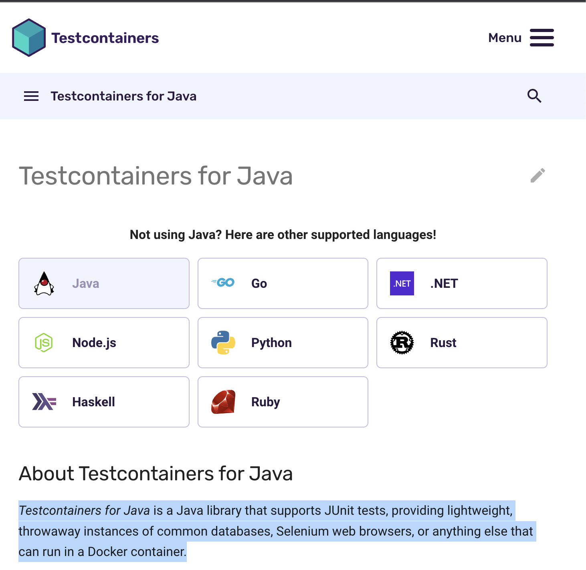Click 'Testcontainers for Java' in the navigation bar
The height and width of the screenshot is (570, 586).
(x=123, y=96)
